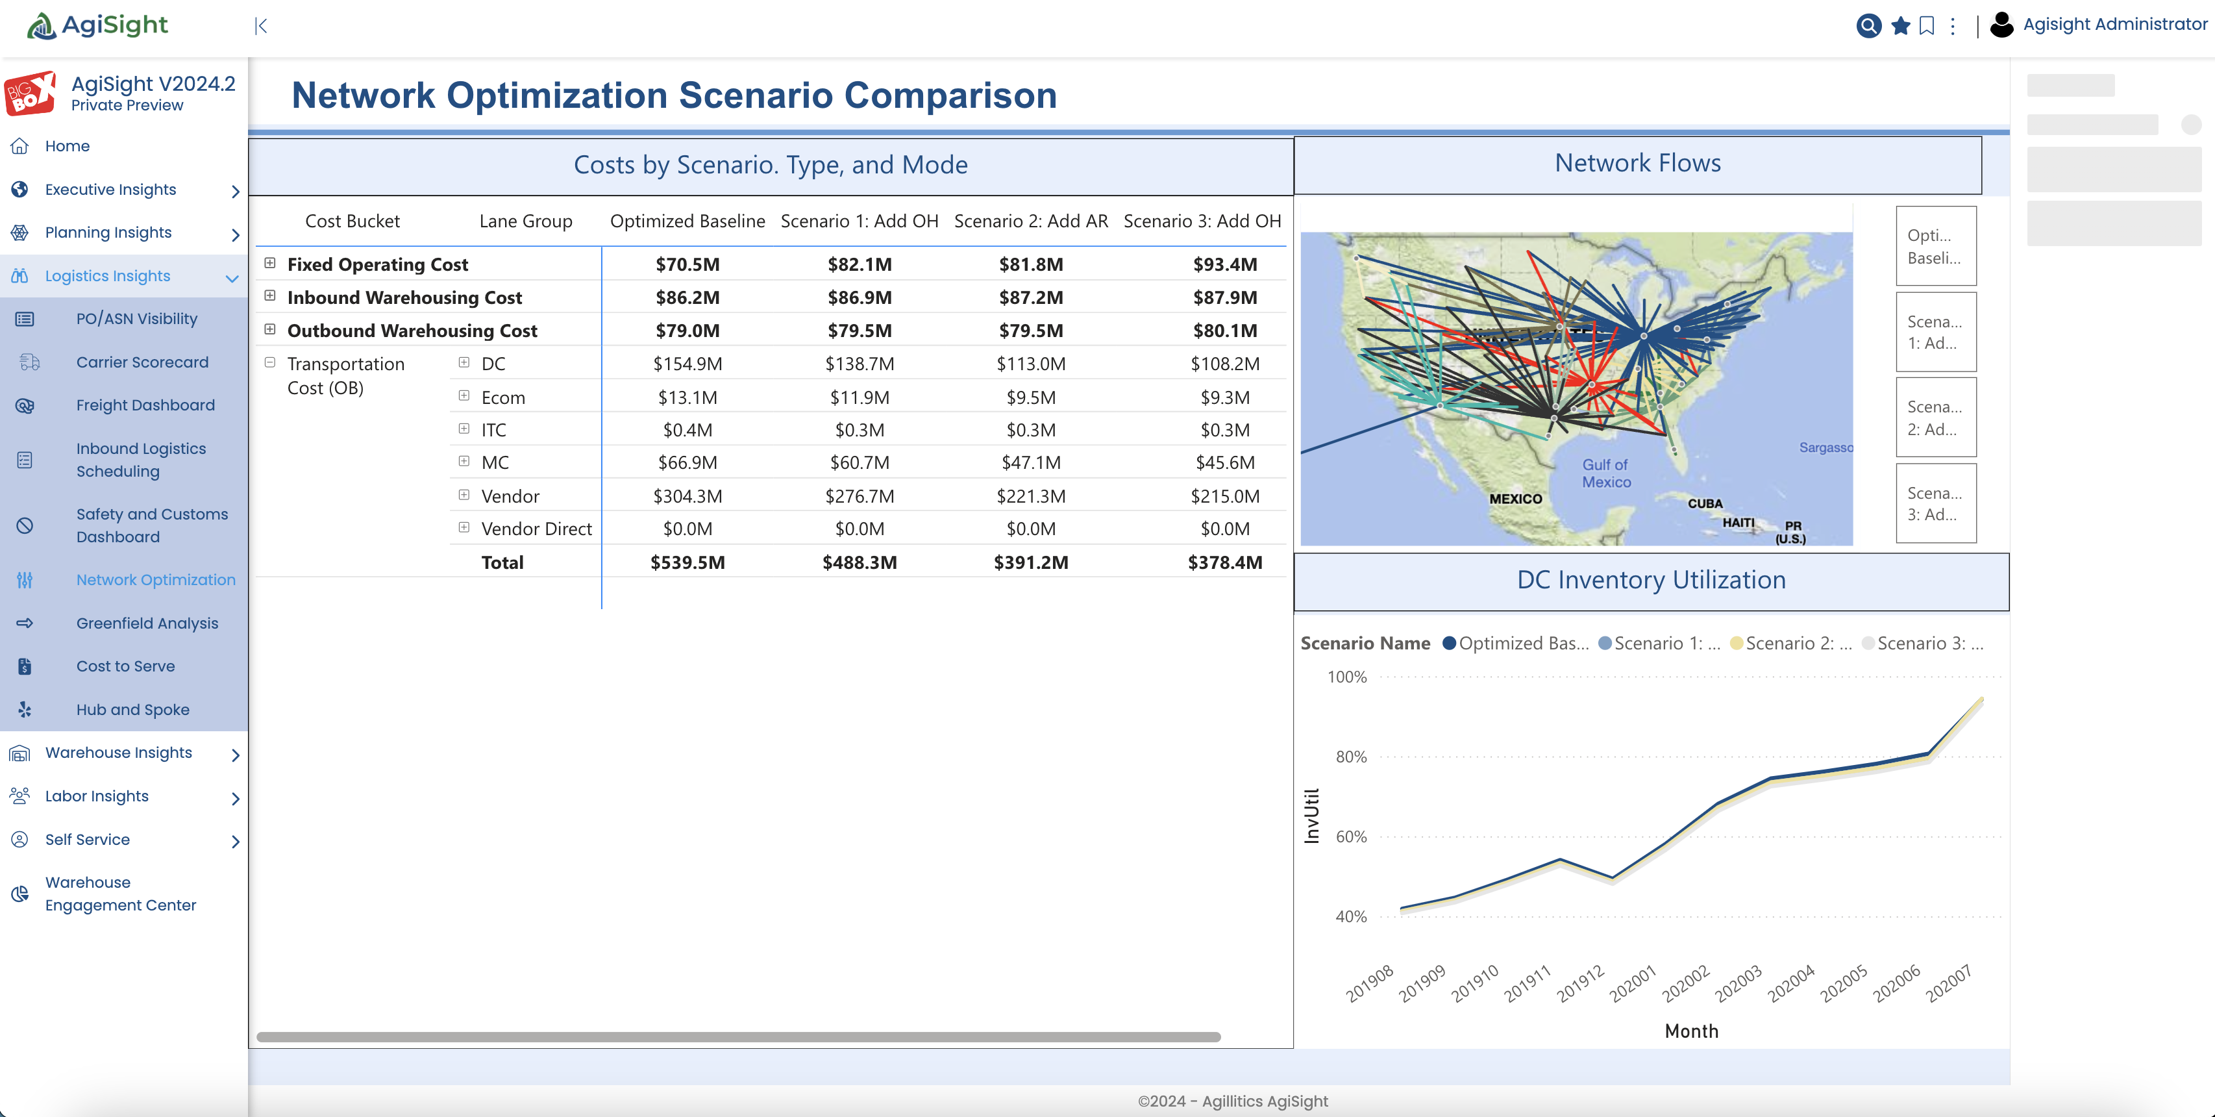Image resolution: width=2215 pixels, height=1117 pixels.
Task: Select the Scenario 3 slicer button
Action: [1936, 503]
